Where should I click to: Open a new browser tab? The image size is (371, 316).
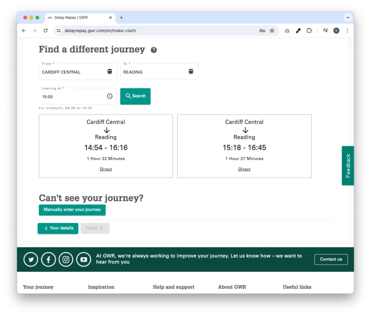click(122, 18)
